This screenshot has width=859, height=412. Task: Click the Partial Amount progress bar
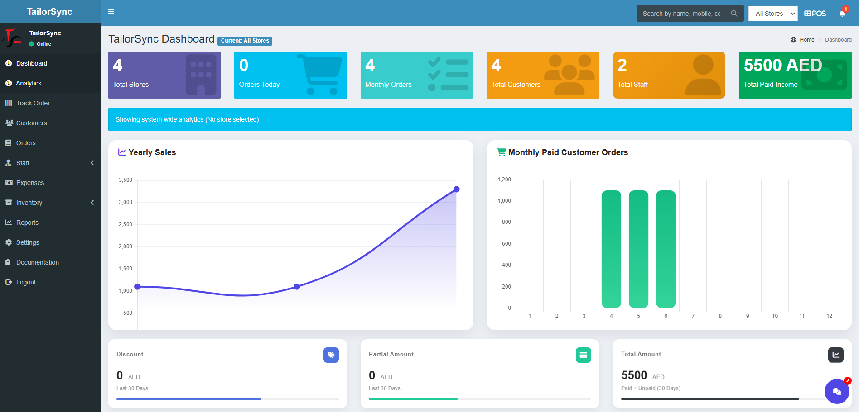point(480,399)
